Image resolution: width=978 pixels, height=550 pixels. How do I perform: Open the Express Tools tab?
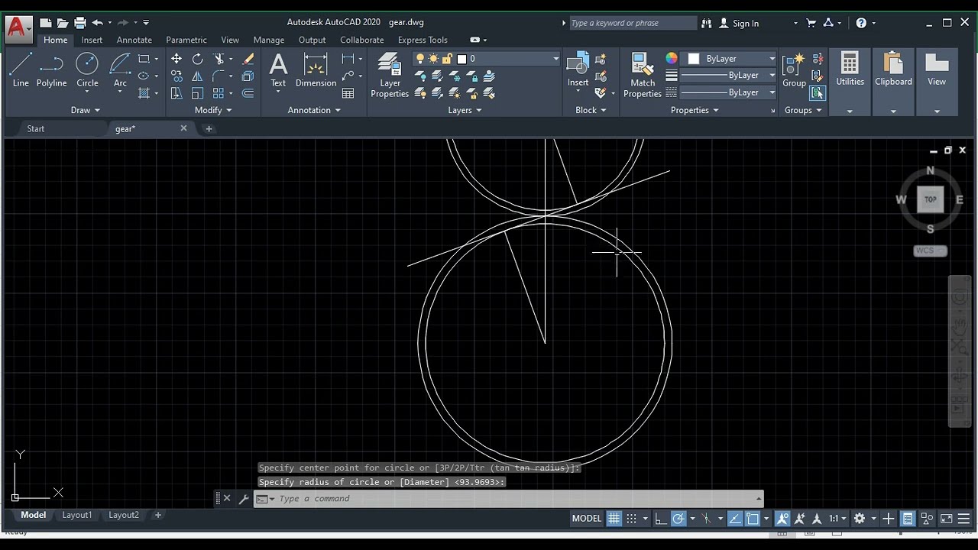pyautogui.click(x=423, y=40)
